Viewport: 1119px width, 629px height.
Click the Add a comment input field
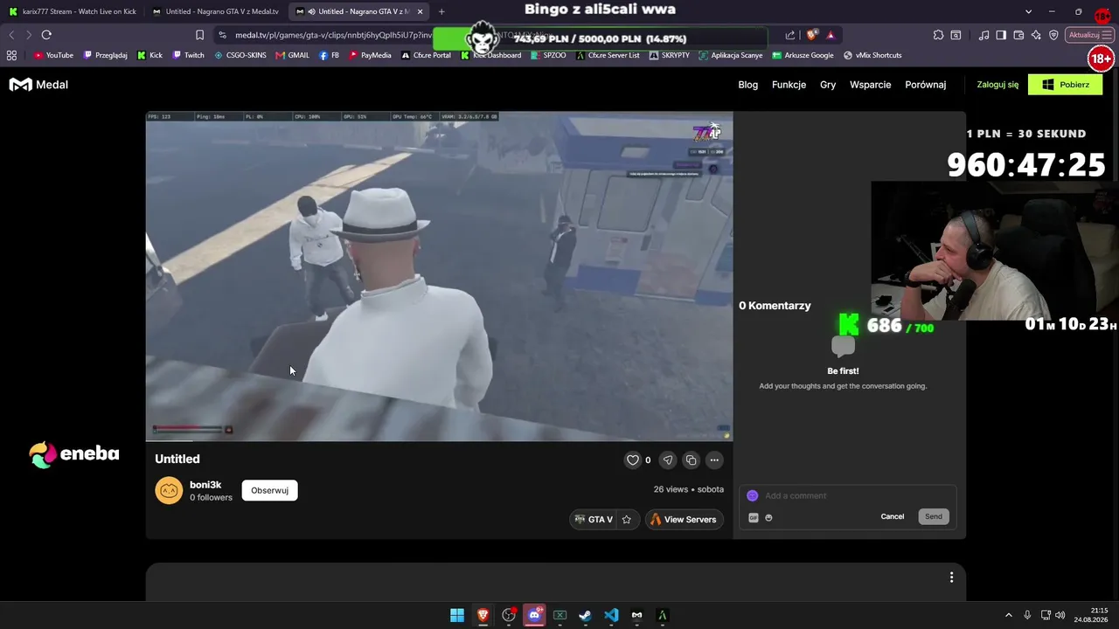[x=848, y=496]
